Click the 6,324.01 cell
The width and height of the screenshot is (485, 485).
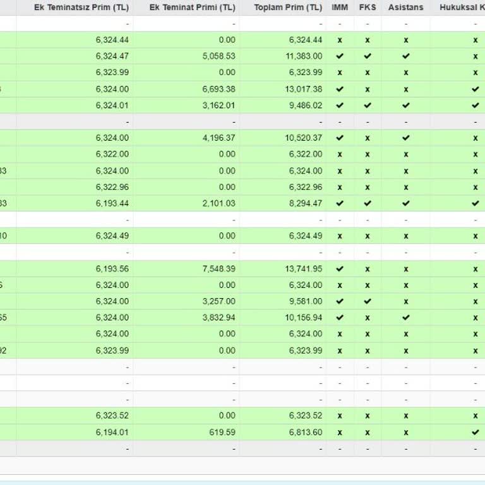point(112,105)
